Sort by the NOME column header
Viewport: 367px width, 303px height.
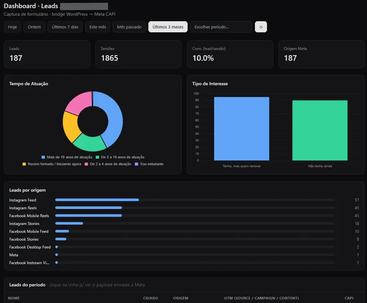(x=14, y=298)
